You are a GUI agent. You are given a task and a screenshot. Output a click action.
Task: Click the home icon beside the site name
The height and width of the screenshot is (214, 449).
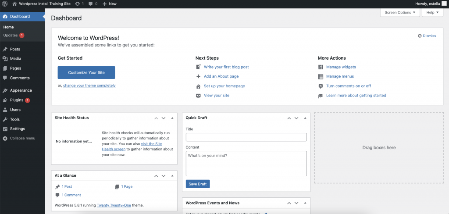tap(14, 4)
